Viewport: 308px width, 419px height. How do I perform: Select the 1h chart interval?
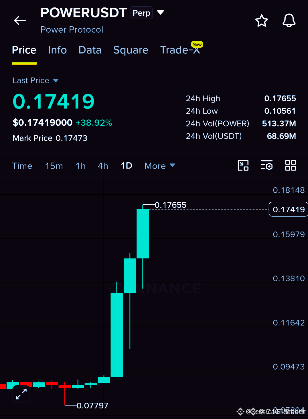(81, 166)
